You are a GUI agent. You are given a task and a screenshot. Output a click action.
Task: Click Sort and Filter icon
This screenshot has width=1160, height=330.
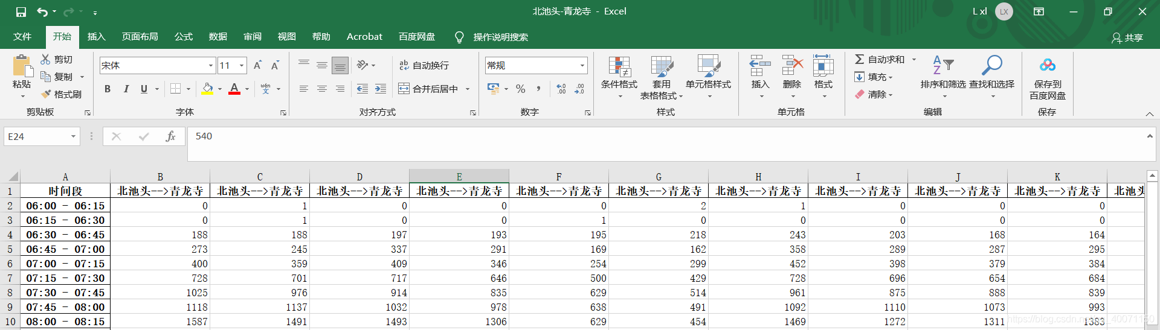pos(942,64)
